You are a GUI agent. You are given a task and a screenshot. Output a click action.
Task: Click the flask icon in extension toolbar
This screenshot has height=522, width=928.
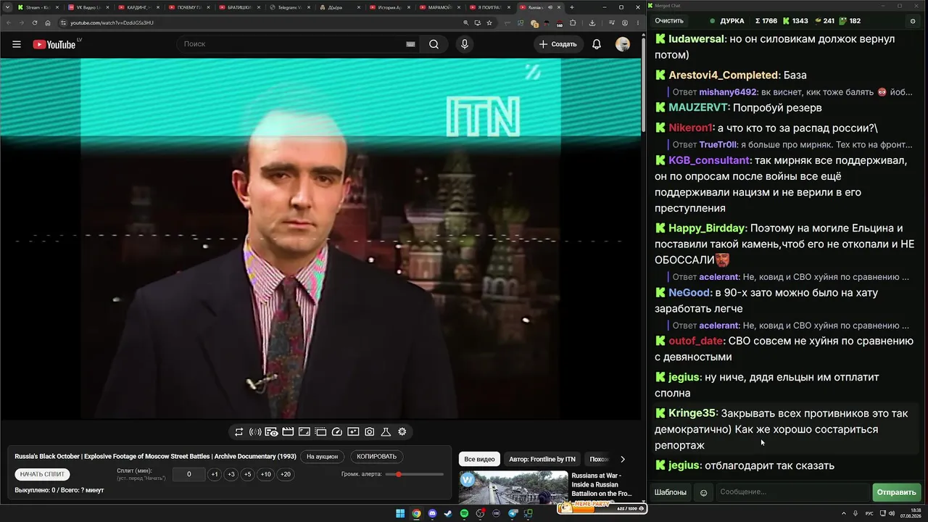pos(386,432)
